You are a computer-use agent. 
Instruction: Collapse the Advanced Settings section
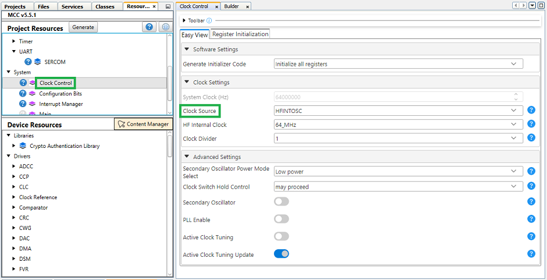(187, 157)
